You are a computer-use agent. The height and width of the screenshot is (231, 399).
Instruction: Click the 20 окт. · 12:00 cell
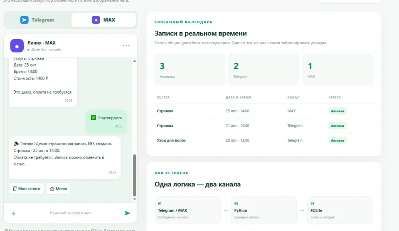click(237, 140)
